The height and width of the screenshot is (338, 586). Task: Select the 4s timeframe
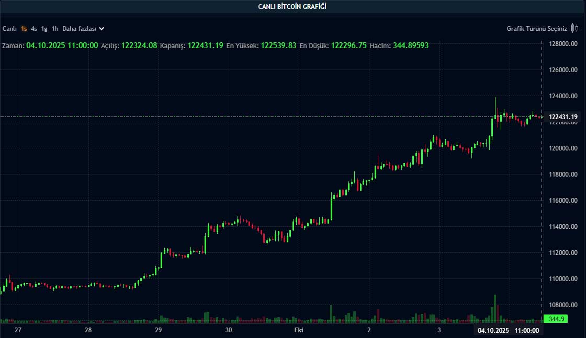click(34, 29)
